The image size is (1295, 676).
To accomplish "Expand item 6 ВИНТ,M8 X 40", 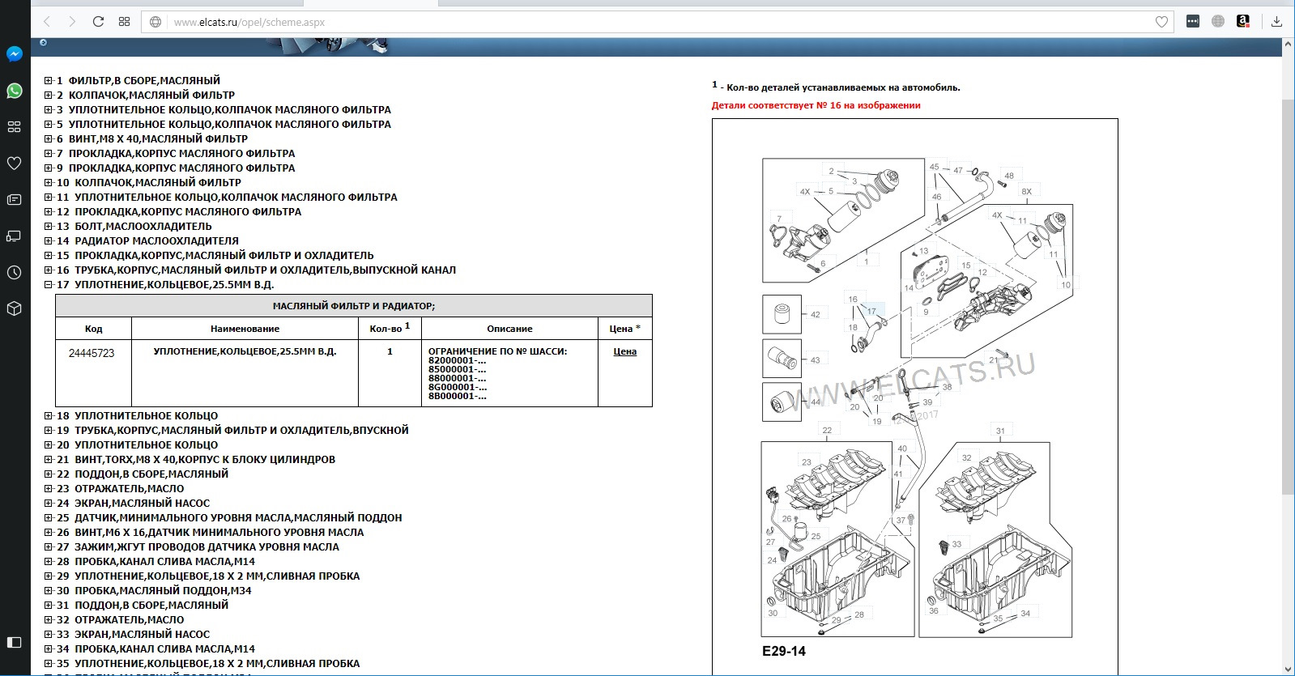I will tap(49, 139).
